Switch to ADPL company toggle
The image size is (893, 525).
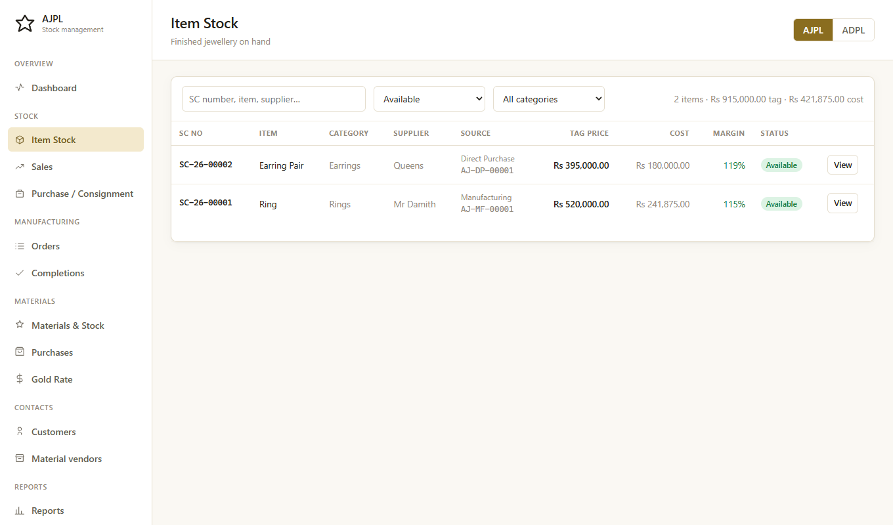[854, 30]
